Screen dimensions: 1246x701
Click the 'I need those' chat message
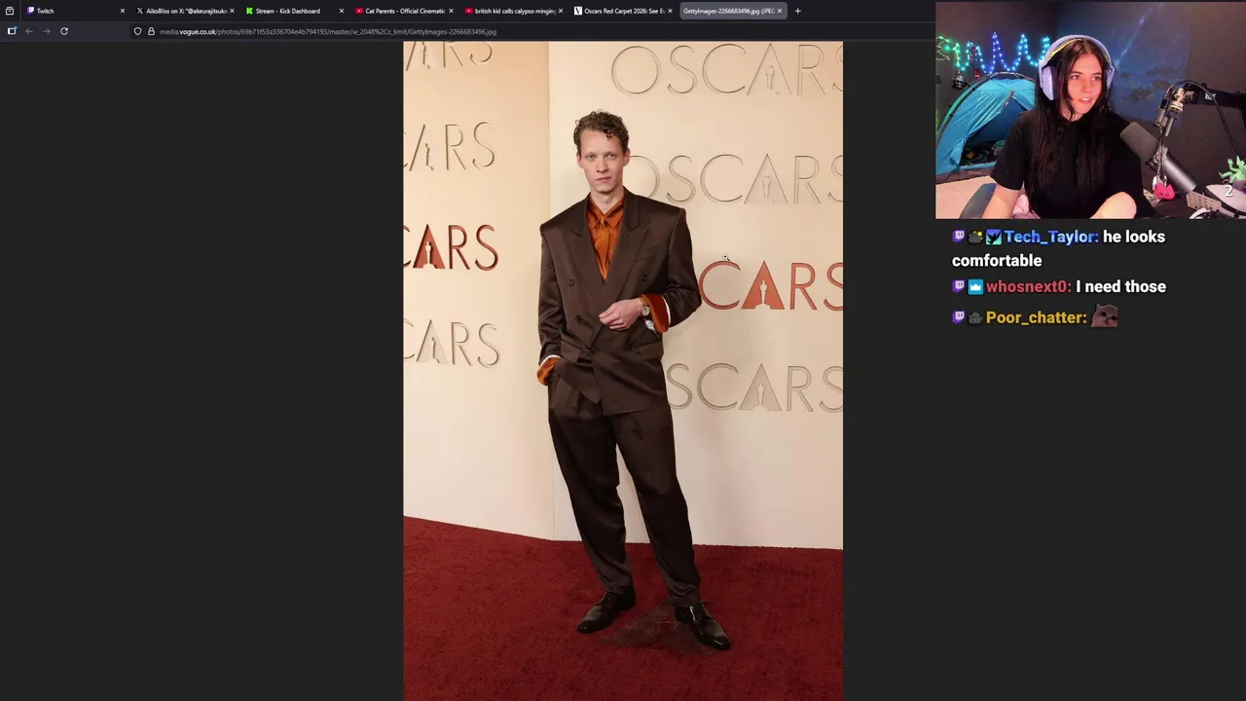pyautogui.click(x=1120, y=286)
